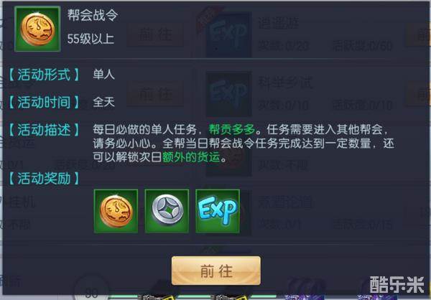Click the green activity progress bar at bottom
The height and width of the screenshot is (300, 431).
(x=193, y=296)
